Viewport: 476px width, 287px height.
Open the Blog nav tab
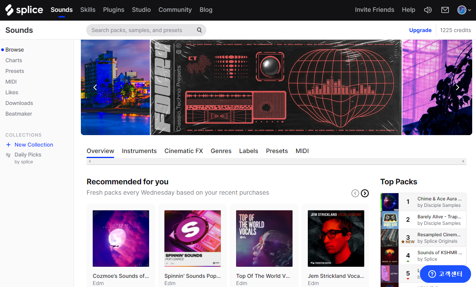pos(206,10)
